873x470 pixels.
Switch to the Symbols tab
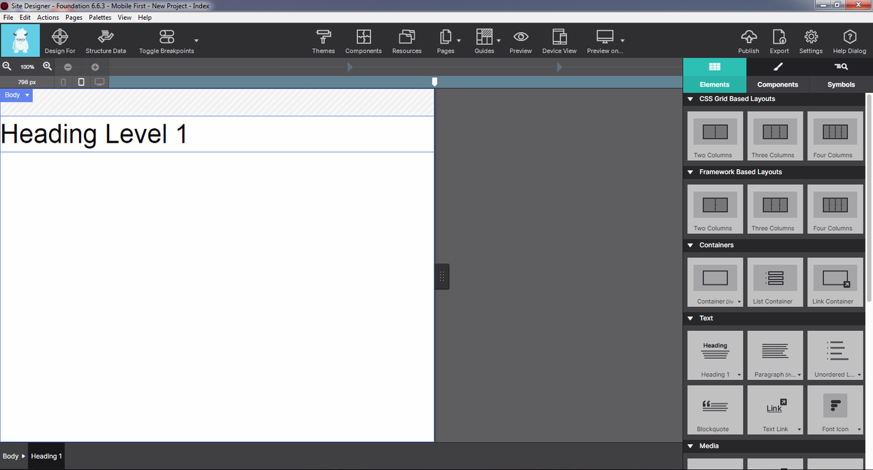click(x=841, y=76)
